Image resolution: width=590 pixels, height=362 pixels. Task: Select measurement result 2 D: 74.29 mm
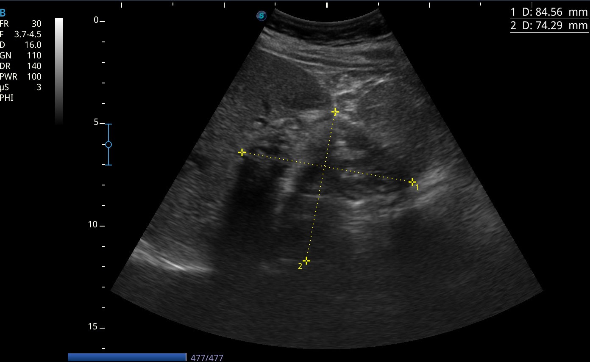(549, 26)
